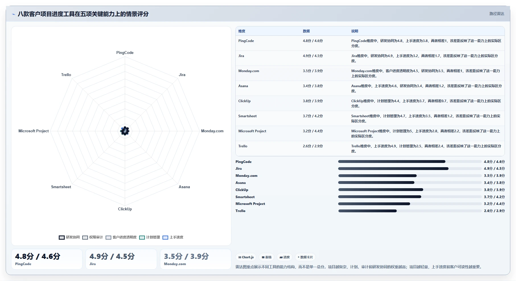Toggle the 计划管理 legend item
This screenshot has width=516, height=281.
point(149,237)
